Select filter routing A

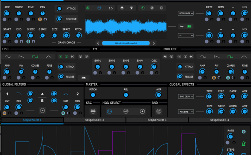[42, 94]
